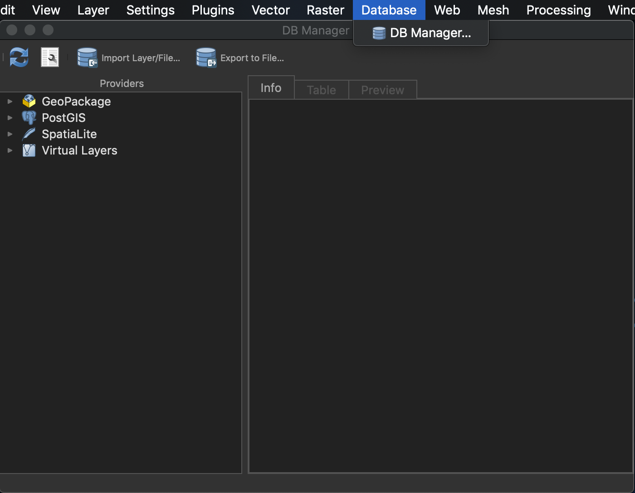Select the Info tab

click(271, 87)
